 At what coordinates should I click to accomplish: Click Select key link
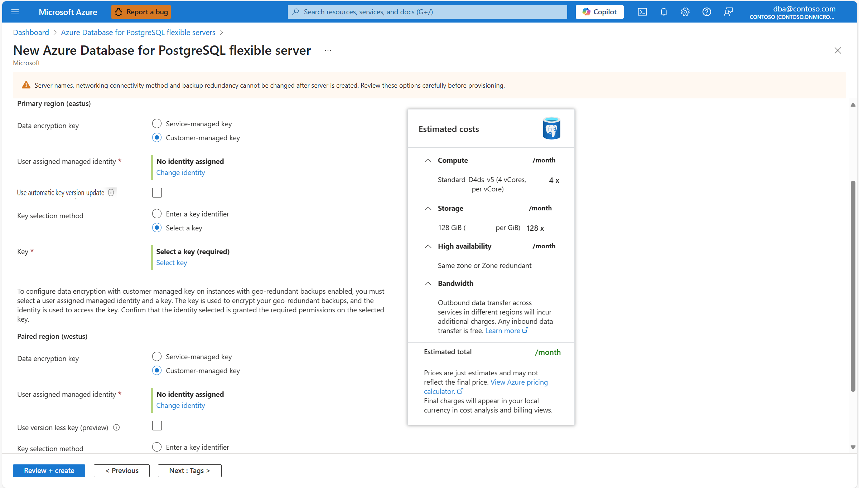tap(172, 263)
